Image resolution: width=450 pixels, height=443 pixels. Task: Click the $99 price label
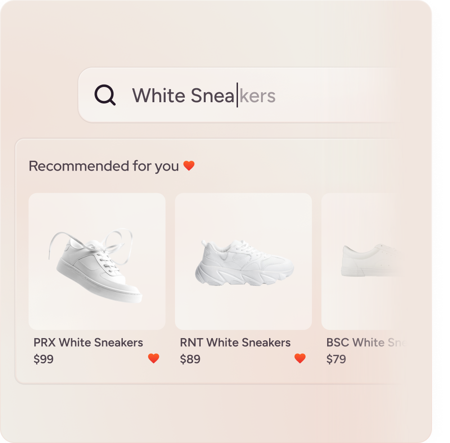point(43,359)
